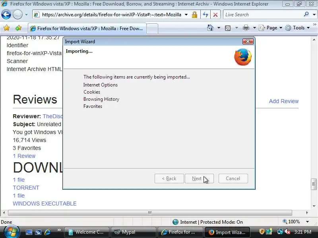Expand the address bar URL history dropdown
This screenshot has height=238, width=318.
[x=186, y=15]
